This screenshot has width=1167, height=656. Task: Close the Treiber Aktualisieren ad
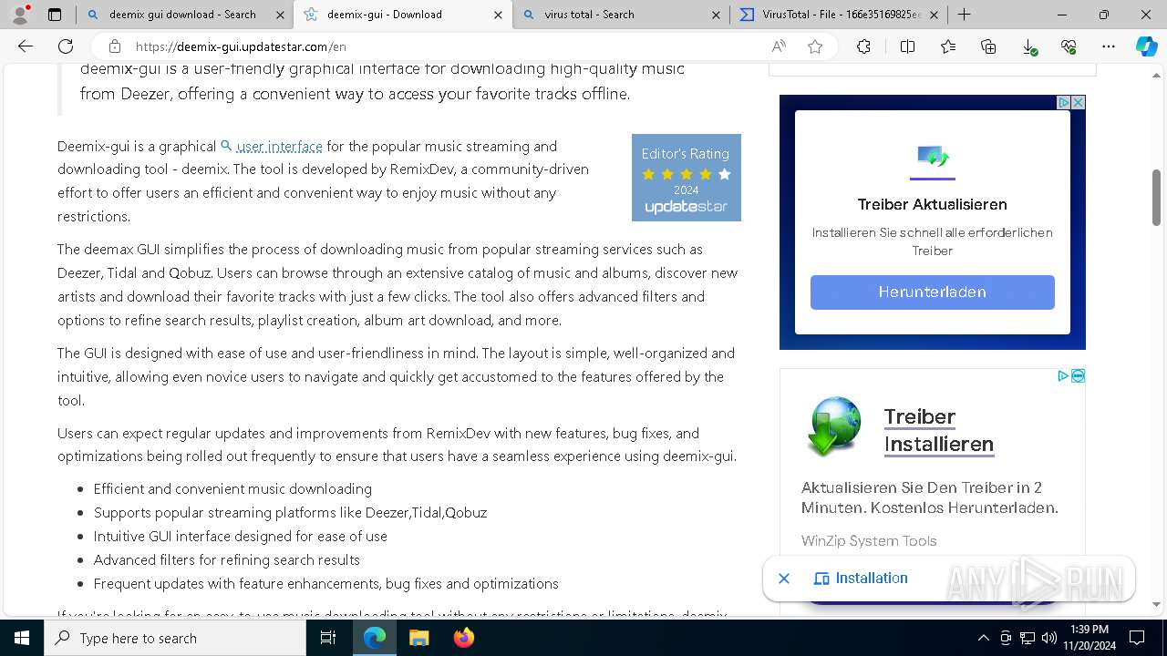point(1078,102)
